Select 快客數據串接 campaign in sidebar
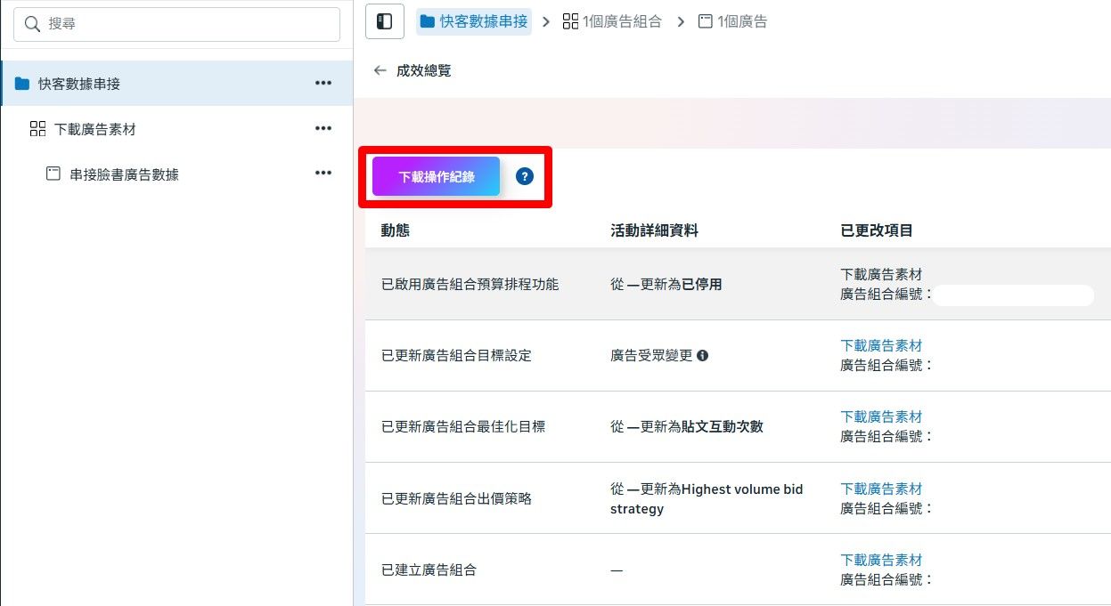Image resolution: width=1111 pixels, height=606 pixels. 176,83
